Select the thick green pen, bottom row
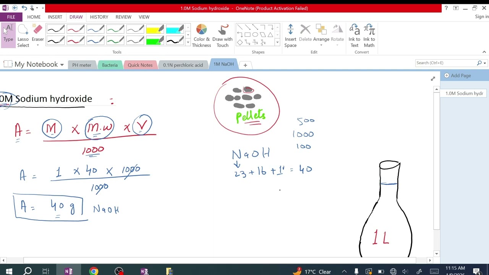This screenshot has height=275, width=489. 115,40
